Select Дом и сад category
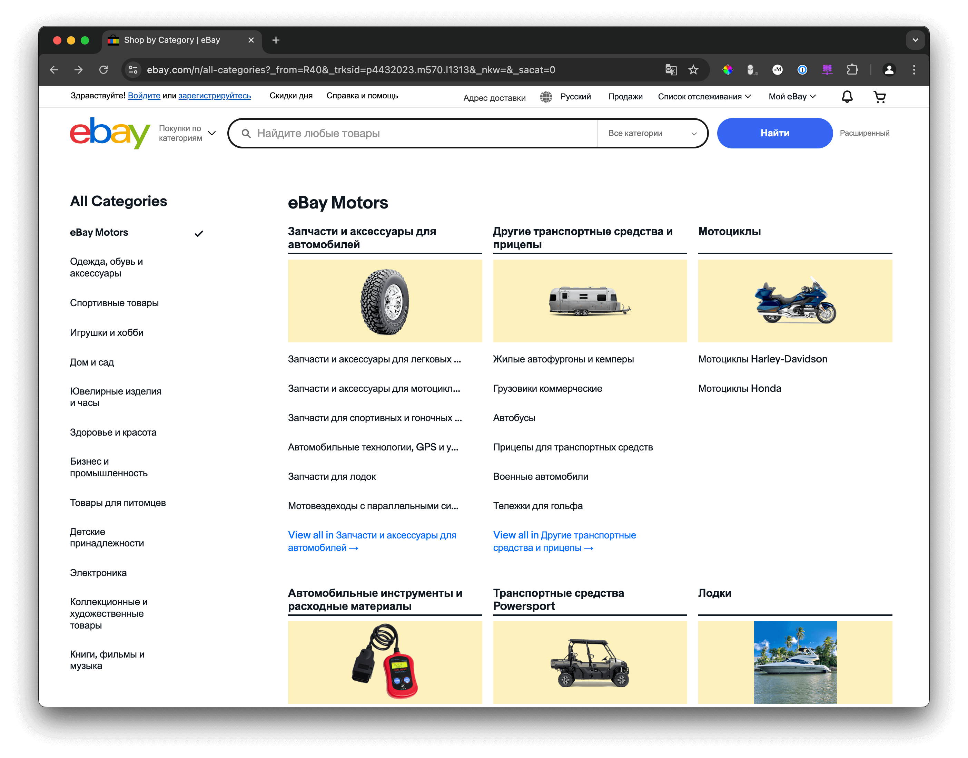The image size is (968, 758). click(92, 362)
